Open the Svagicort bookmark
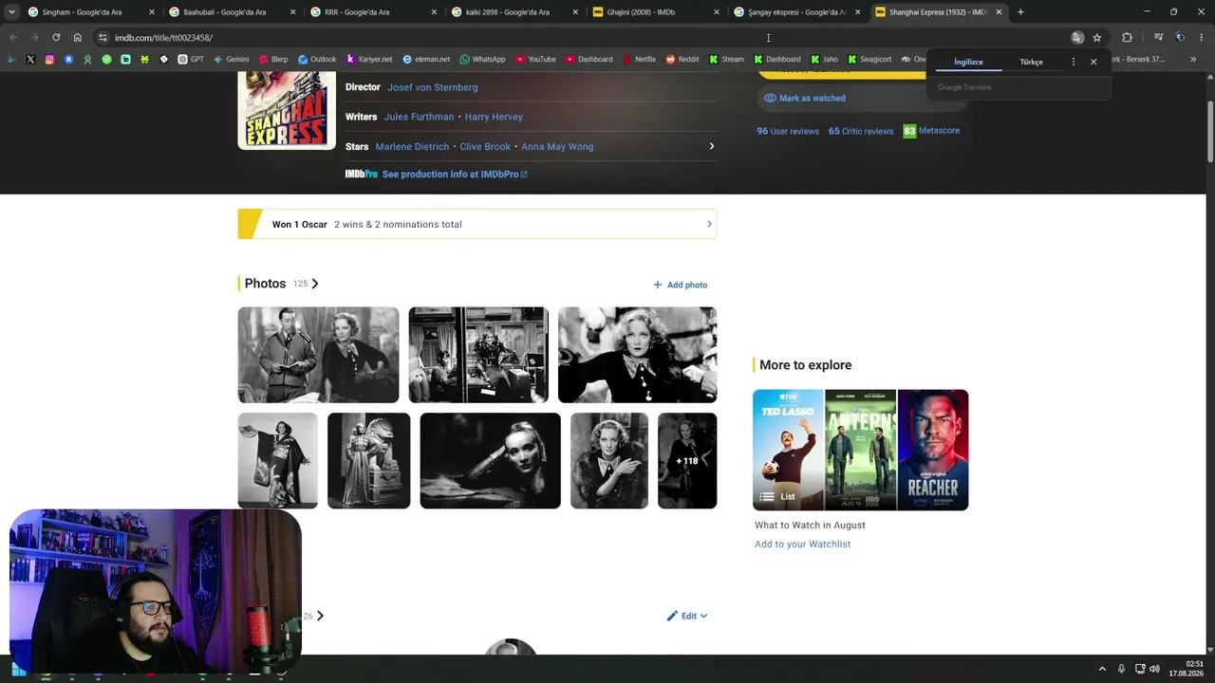Viewport: 1215px width, 683px height. (869, 59)
